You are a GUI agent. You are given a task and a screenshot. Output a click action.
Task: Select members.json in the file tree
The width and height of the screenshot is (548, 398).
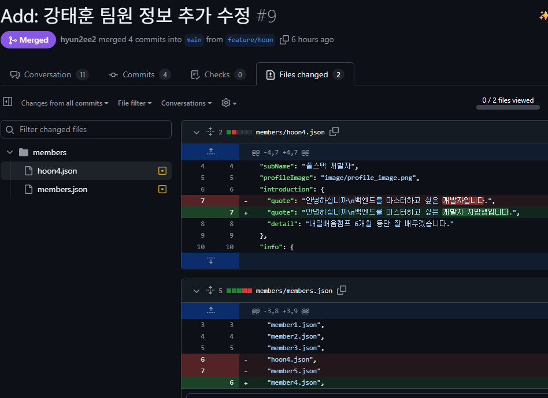(x=86, y=189)
